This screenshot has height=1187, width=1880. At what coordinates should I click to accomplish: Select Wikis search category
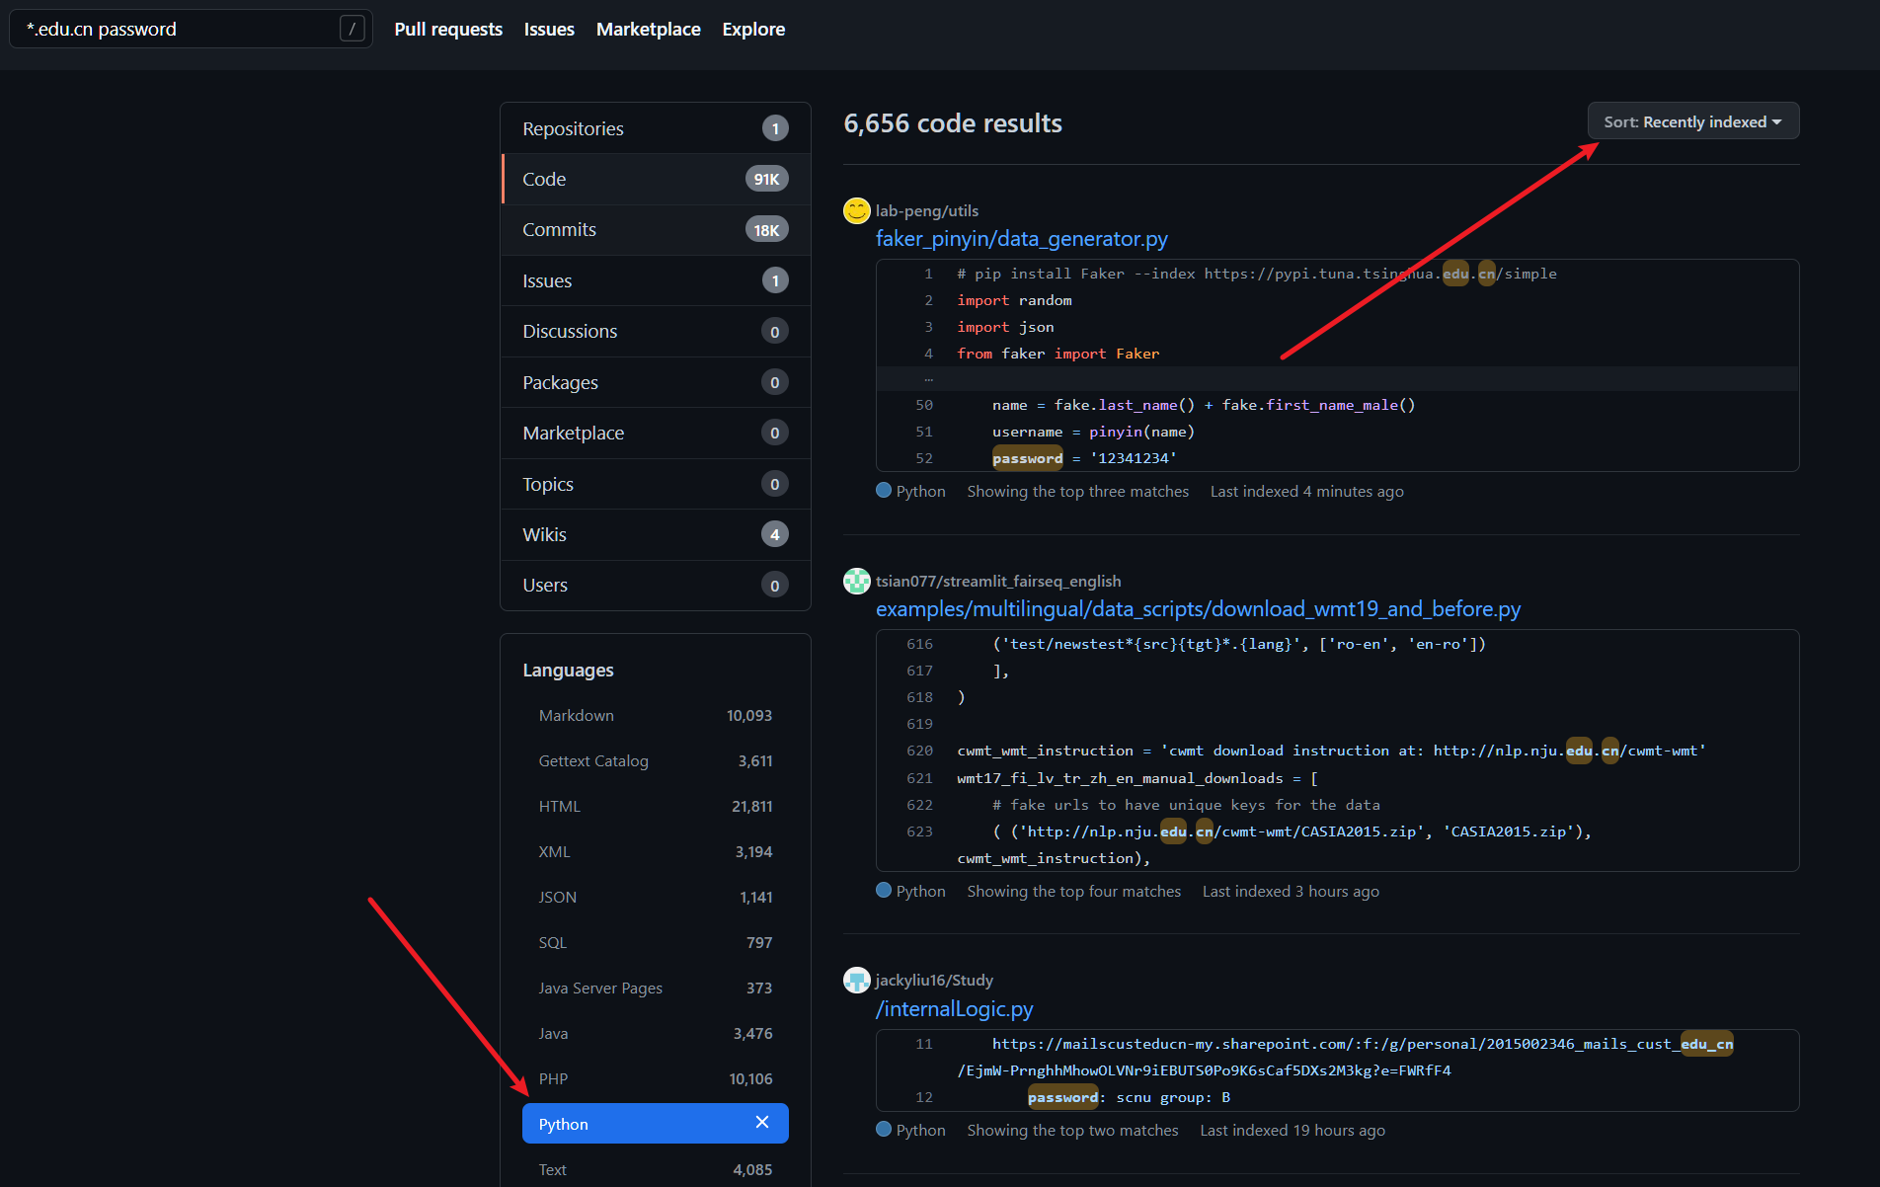pos(656,534)
